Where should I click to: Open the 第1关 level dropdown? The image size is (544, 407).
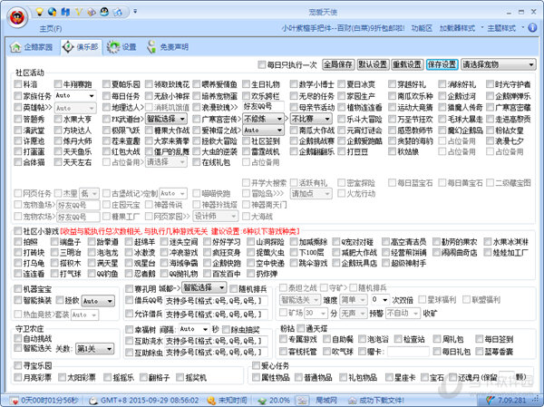coord(94,348)
